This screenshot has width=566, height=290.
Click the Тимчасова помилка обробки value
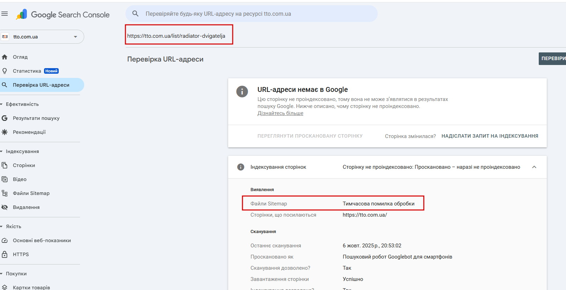click(x=378, y=204)
